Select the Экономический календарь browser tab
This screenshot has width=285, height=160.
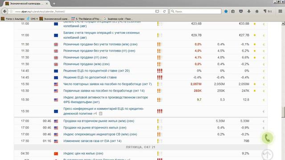[27, 4]
